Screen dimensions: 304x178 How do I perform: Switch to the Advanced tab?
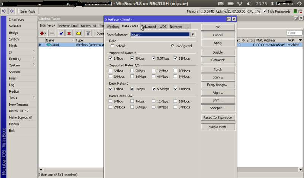click(149, 27)
